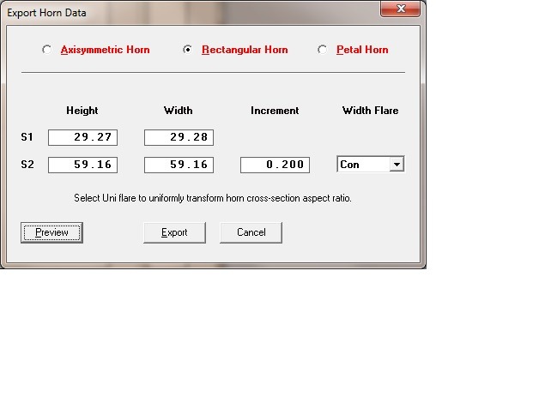Click the S1 Width field showing 29.28
The height and width of the screenshot is (403, 539).
point(179,137)
